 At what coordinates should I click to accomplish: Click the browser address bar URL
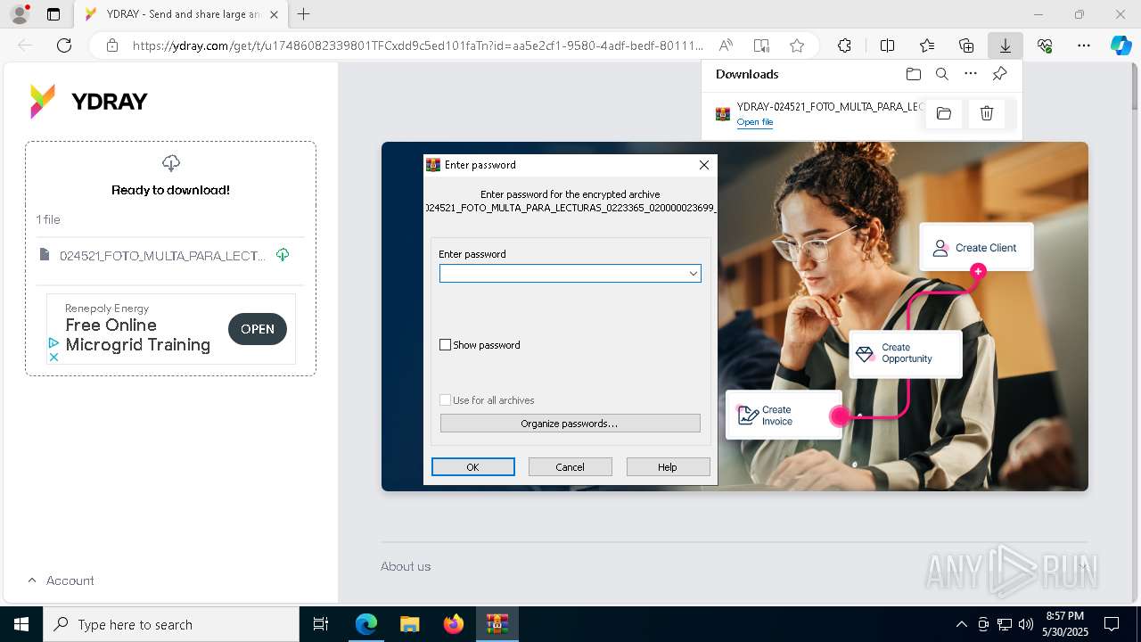pyautogui.click(x=417, y=45)
